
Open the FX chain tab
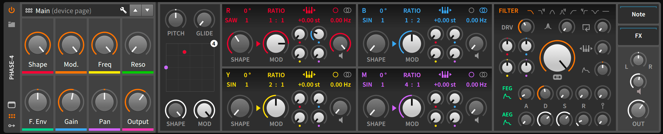pyautogui.click(x=638, y=36)
